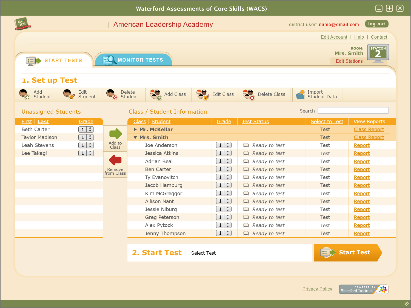The width and height of the screenshot is (411, 308).
Task: Click the book icon for Jacob Hamburg
Action: coord(246,185)
